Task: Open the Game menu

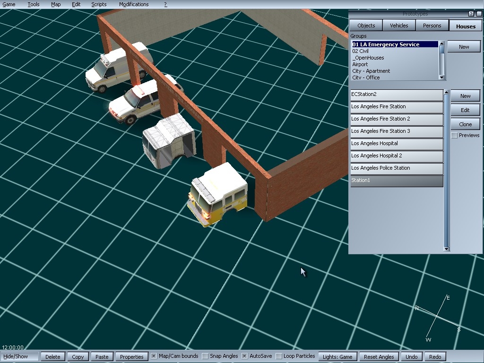Action: (9, 4)
